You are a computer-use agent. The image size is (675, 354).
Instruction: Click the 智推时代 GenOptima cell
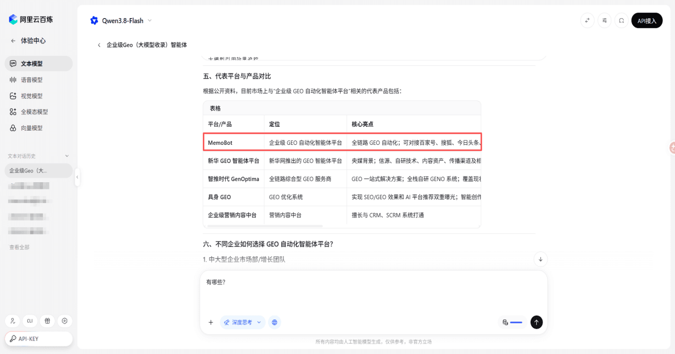233,179
